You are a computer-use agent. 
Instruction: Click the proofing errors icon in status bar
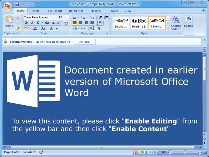click(x=41, y=152)
